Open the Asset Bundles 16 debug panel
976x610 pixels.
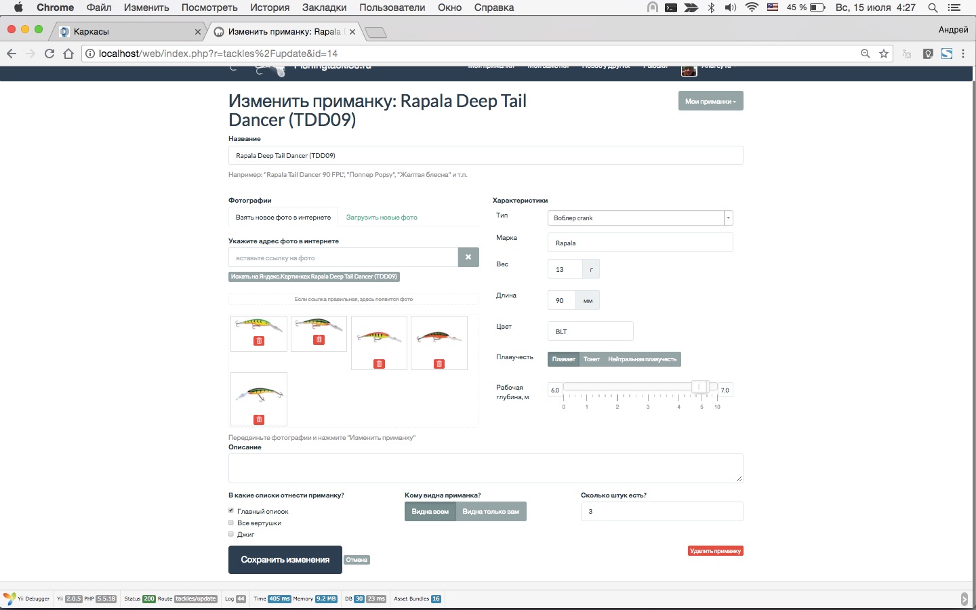coord(418,598)
